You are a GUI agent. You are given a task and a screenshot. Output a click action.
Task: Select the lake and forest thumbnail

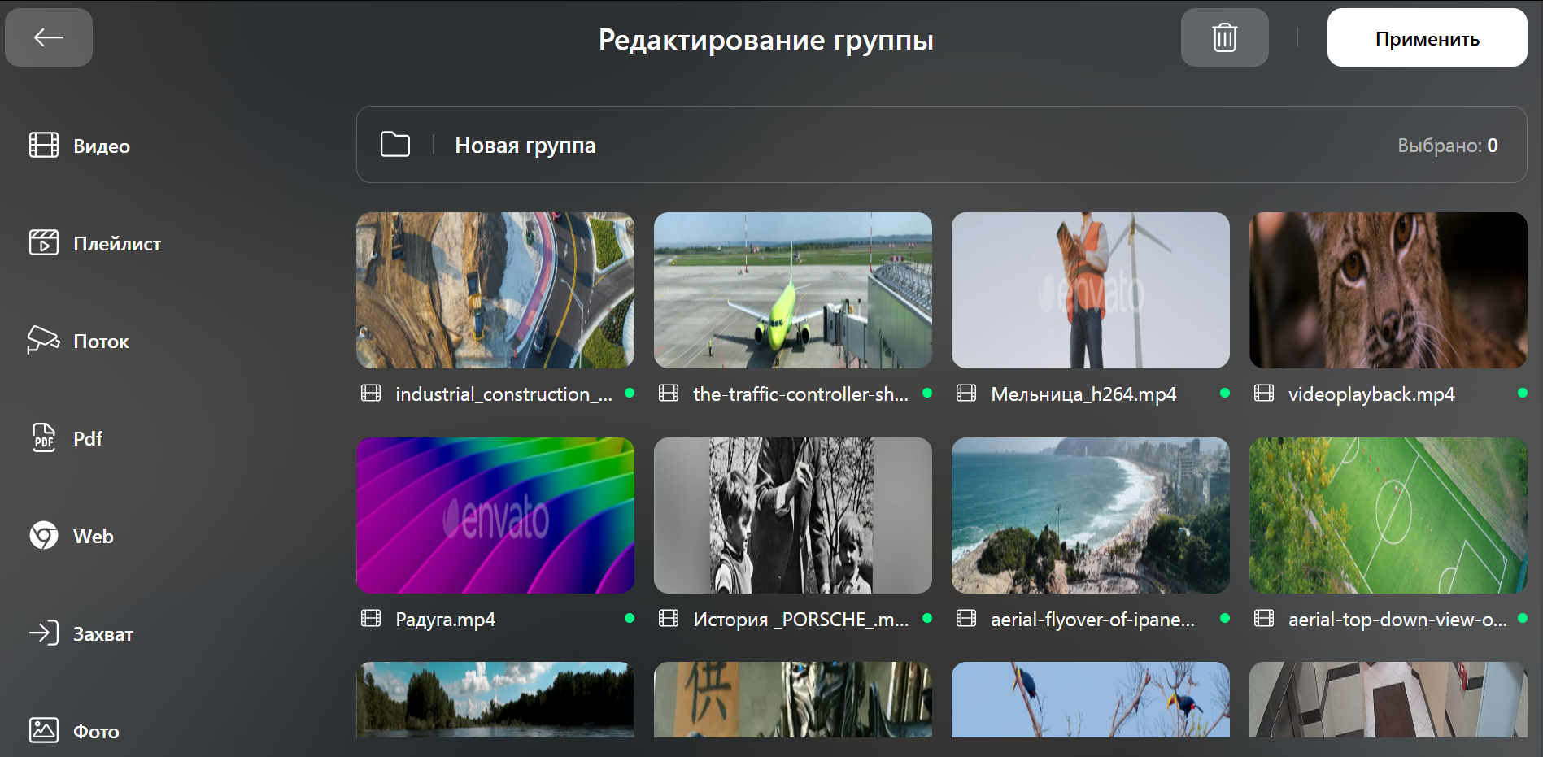click(495, 699)
